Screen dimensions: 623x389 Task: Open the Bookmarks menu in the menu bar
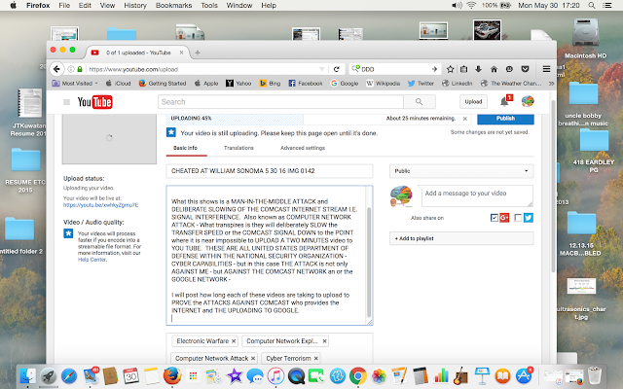click(173, 6)
